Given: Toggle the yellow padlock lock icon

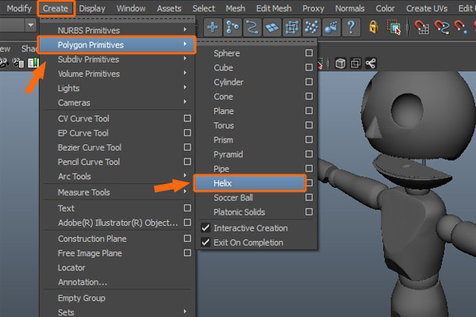Looking at the screenshot, I should pyautogui.click(x=373, y=27).
